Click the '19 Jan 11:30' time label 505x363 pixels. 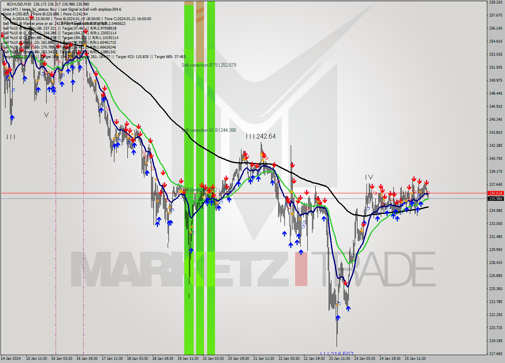[188, 359]
